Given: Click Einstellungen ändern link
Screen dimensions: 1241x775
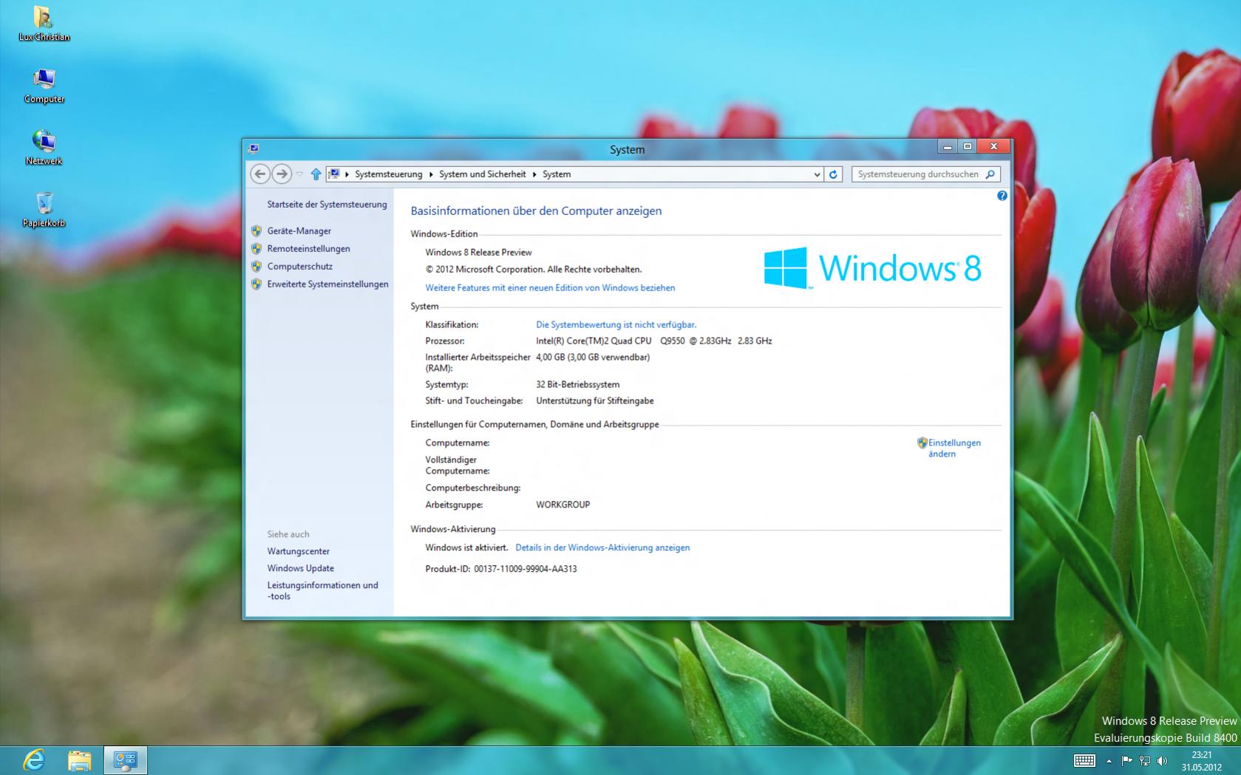Looking at the screenshot, I should click(954, 448).
